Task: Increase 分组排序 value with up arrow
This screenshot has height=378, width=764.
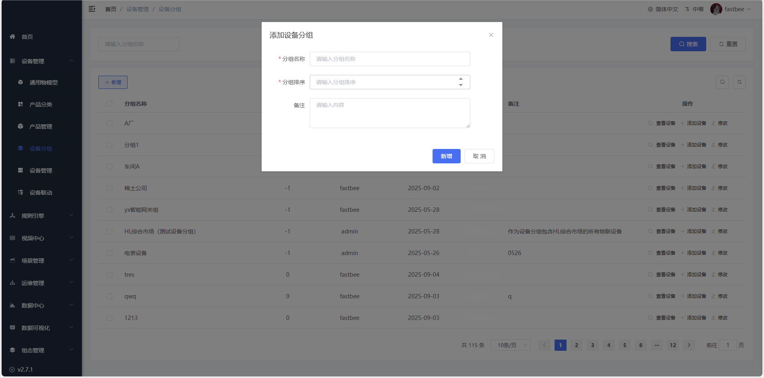Action: (461, 79)
